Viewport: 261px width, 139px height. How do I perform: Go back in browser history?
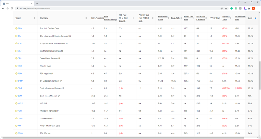(3, 9)
